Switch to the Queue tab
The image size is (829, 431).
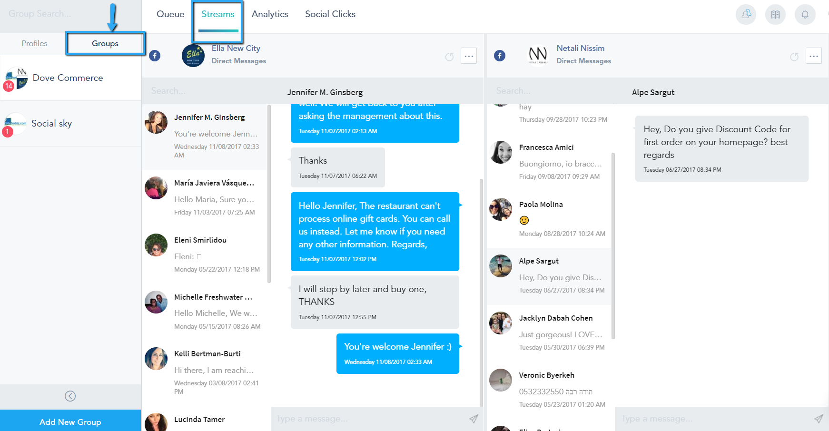click(170, 14)
